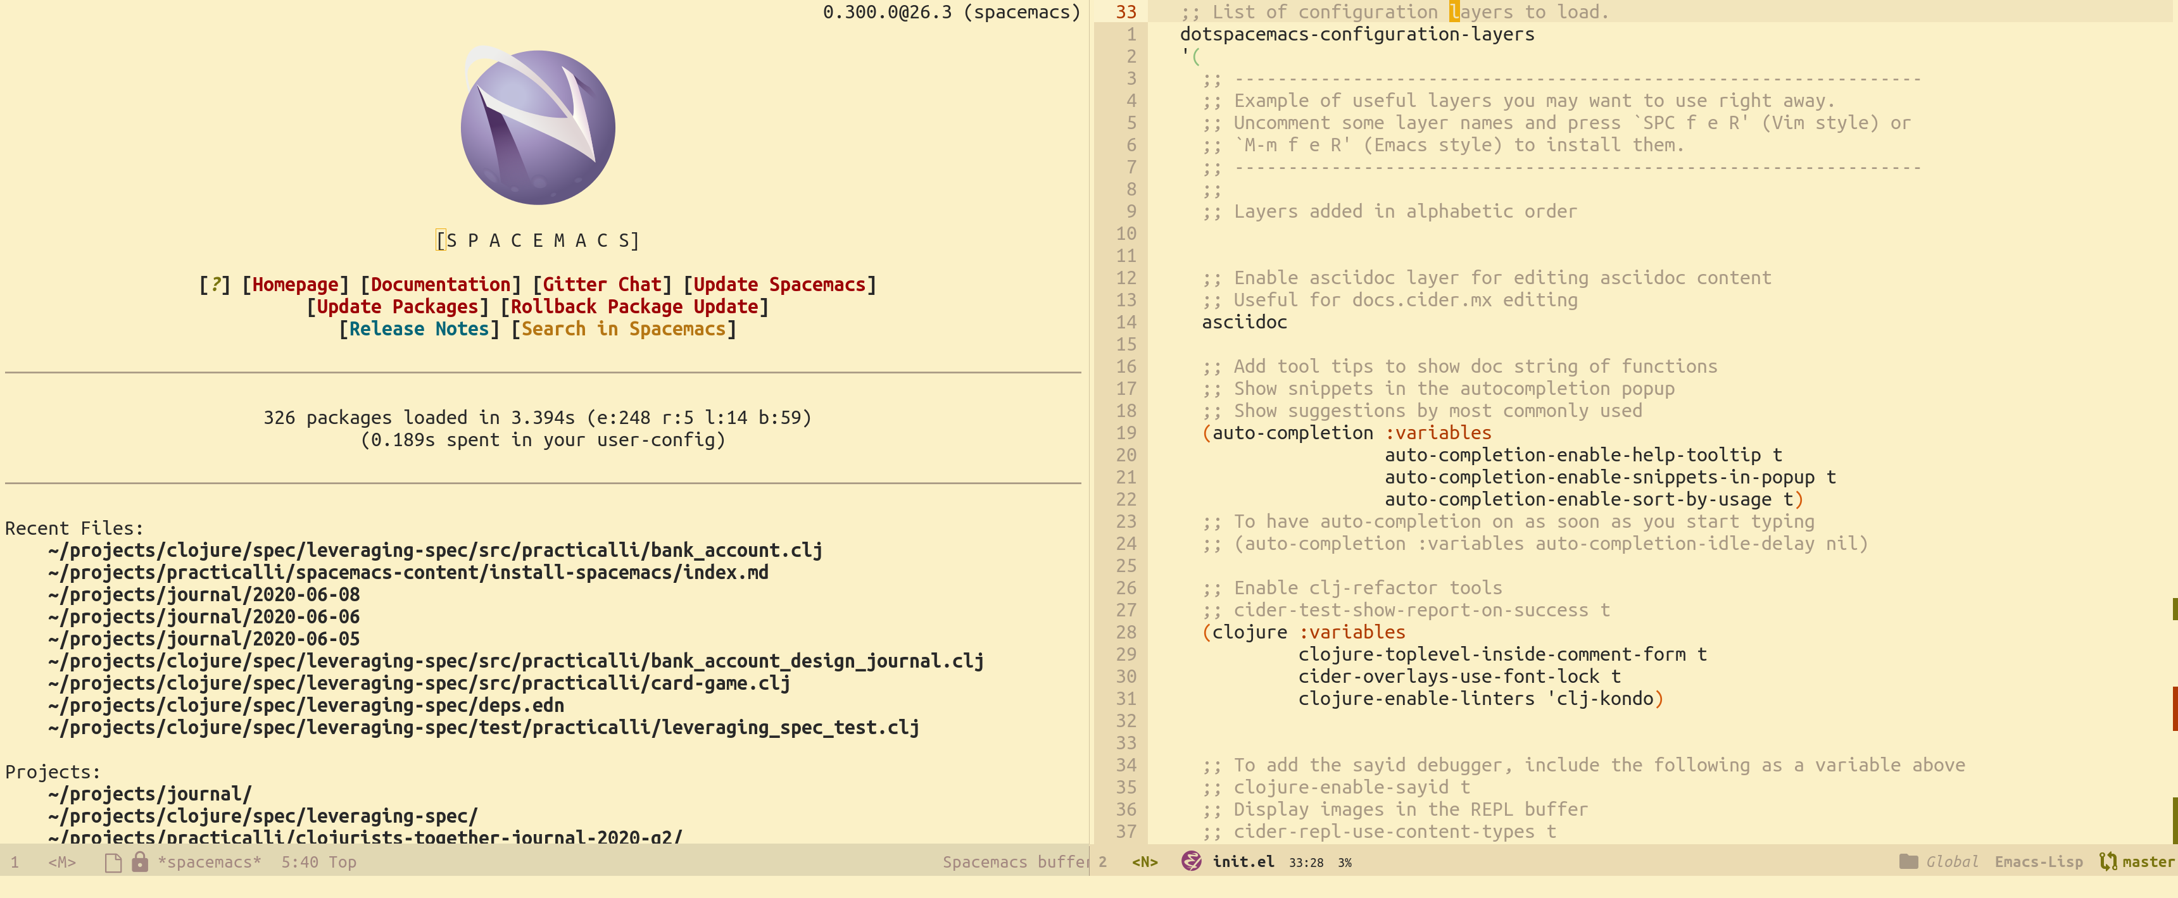Click the folder icon next to Global
Screen dimensions: 2178x898
click(x=1908, y=861)
